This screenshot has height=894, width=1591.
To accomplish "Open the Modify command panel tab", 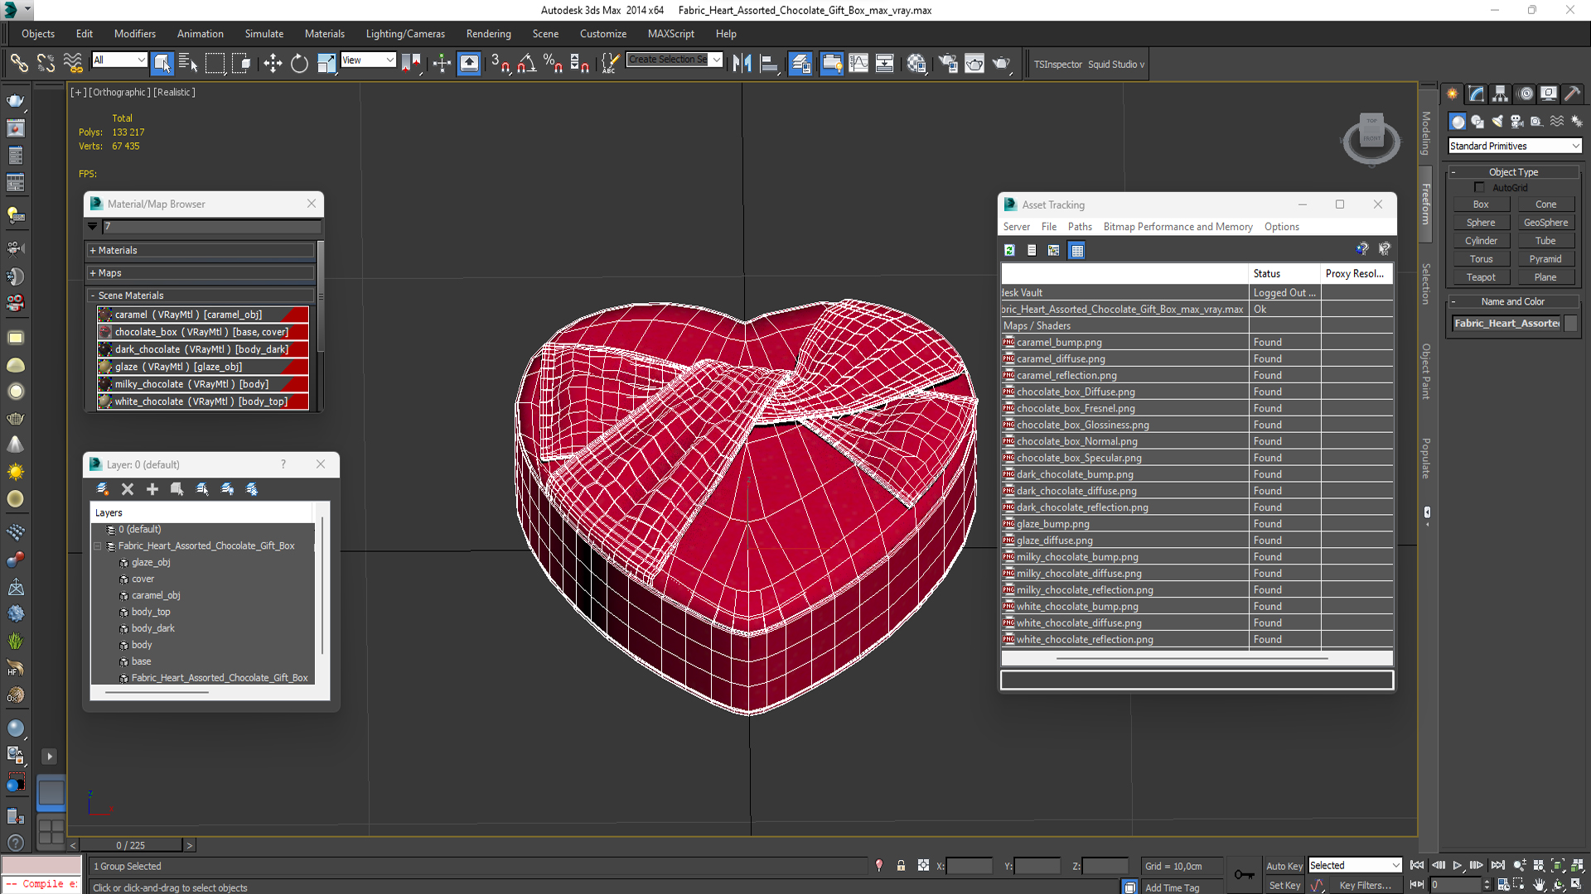I will coord(1476,94).
